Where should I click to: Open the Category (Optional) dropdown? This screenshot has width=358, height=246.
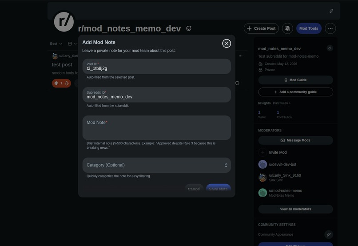click(x=156, y=165)
